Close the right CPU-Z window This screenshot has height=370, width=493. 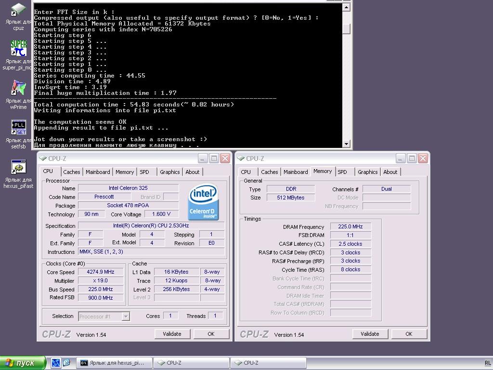point(423,158)
